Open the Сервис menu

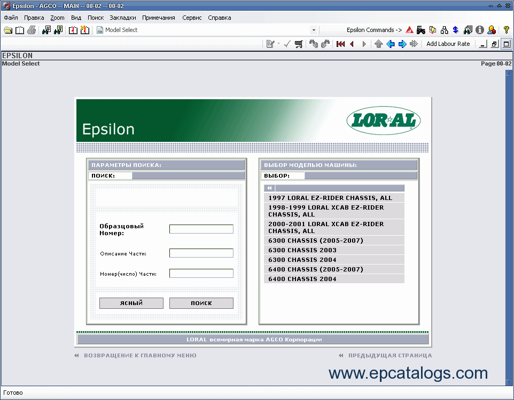coord(192,18)
